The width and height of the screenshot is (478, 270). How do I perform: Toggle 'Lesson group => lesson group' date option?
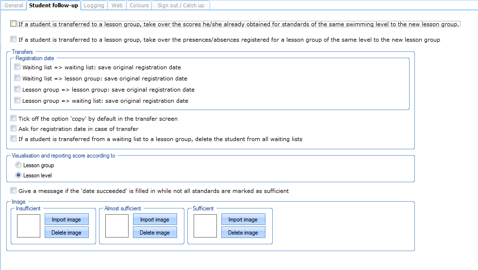click(17, 90)
